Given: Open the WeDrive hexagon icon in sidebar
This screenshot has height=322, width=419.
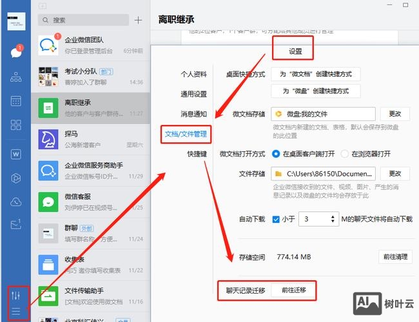Looking at the screenshot, I should click(16, 178).
